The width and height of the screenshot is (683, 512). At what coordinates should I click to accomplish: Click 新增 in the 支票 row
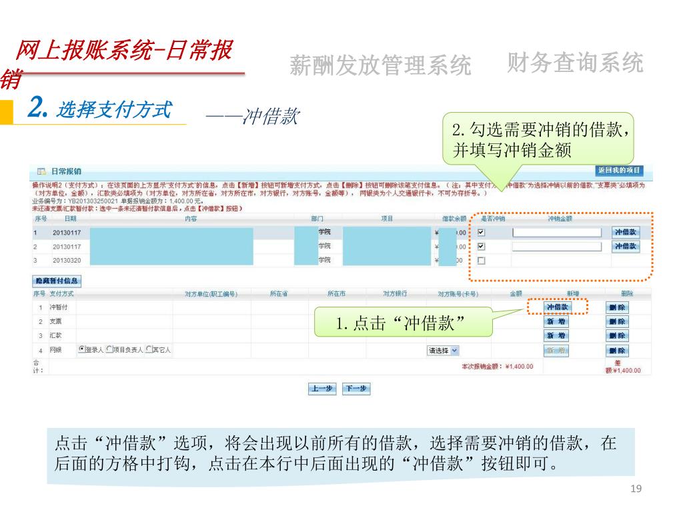(x=556, y=322)
